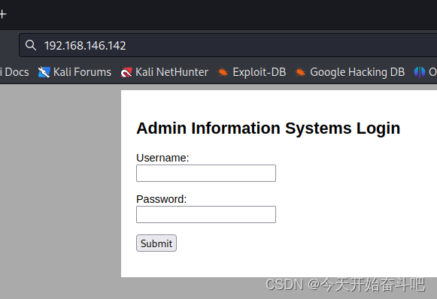Click the blue globe bookmark icon at right
This screenshot has width=437, height=299.
pyautogui.click(x=420, y=72)
